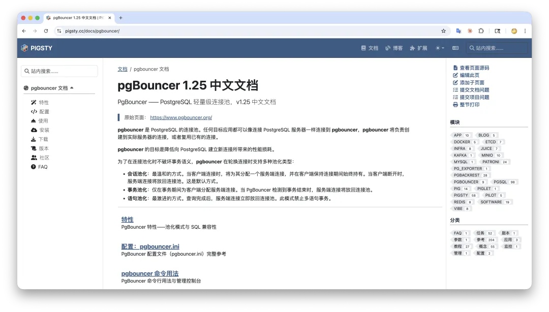This screenshot has height=312, width=549.
Task: Open the 扩展 item in top navigation
Action: [417, 48]
